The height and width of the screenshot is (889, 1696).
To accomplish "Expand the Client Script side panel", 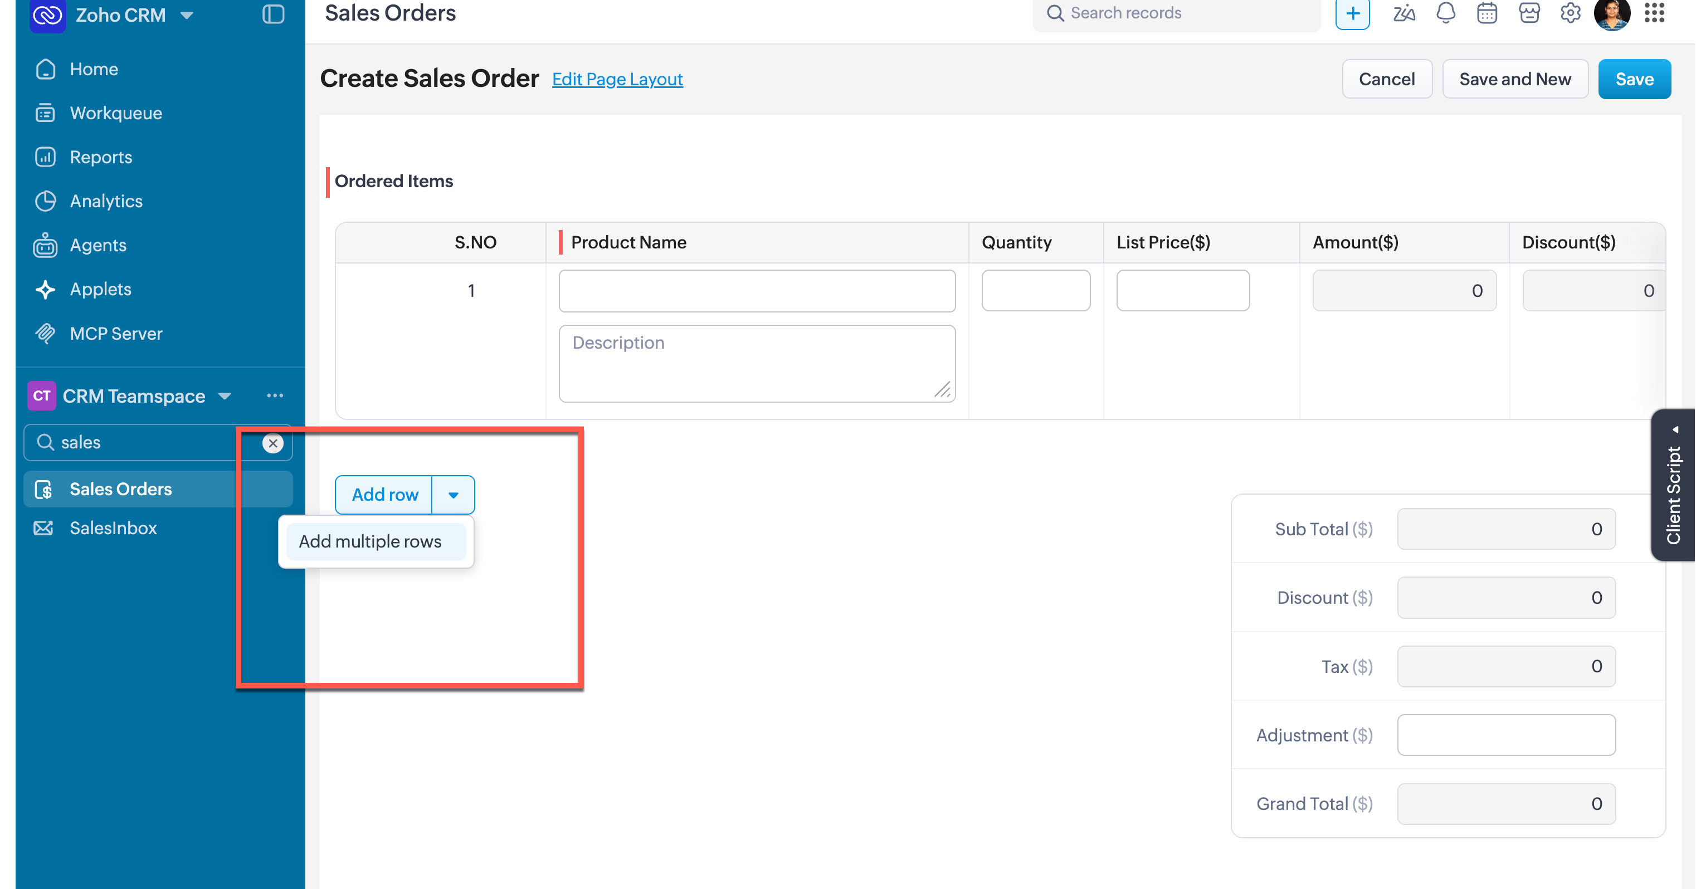I will (1673, 485).
